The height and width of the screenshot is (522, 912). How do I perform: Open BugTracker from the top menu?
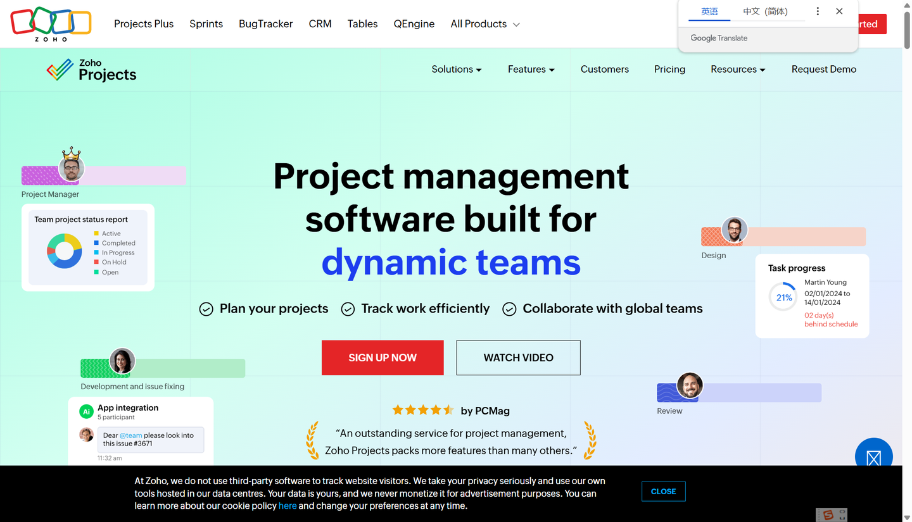coord(265,23)
